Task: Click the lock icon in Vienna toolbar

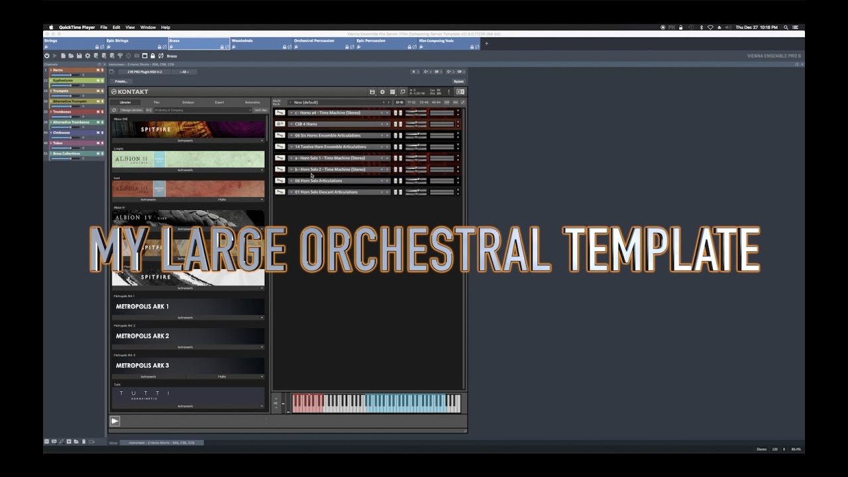Action: (x=152, y=56)
